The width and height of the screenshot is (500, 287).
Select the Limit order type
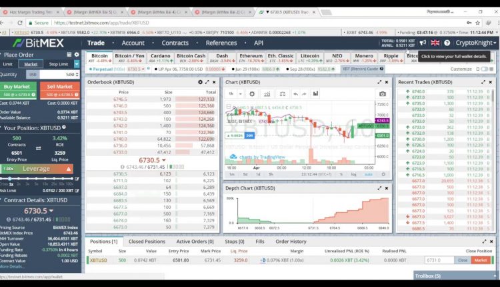7,64
